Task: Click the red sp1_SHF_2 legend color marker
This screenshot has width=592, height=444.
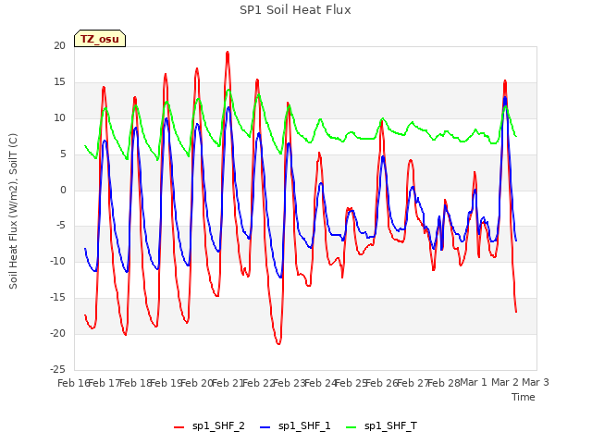Action: coord(179,427)
